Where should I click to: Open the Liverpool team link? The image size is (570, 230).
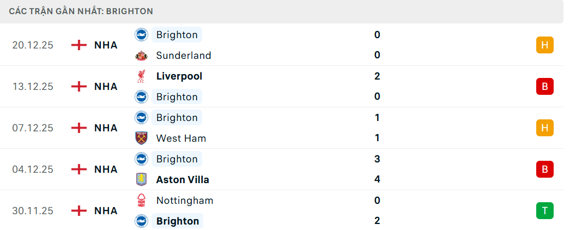179,76
